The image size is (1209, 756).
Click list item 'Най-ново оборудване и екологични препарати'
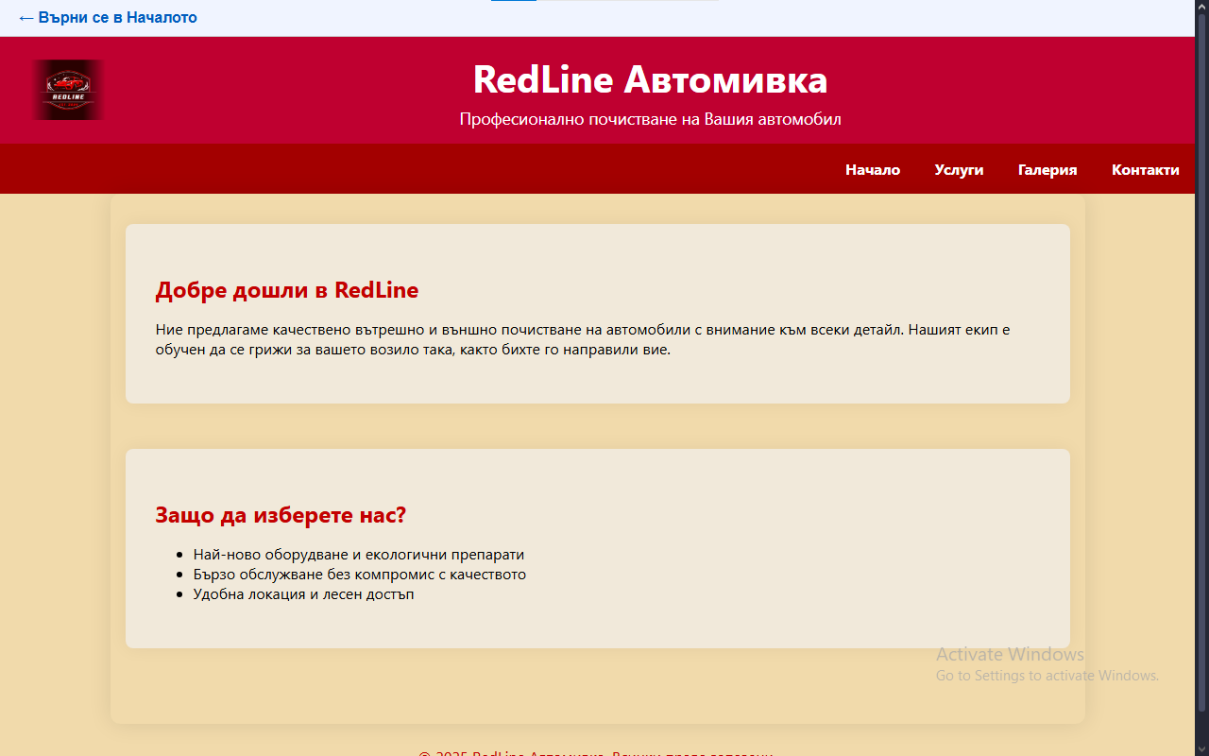(x=359, y=555)
